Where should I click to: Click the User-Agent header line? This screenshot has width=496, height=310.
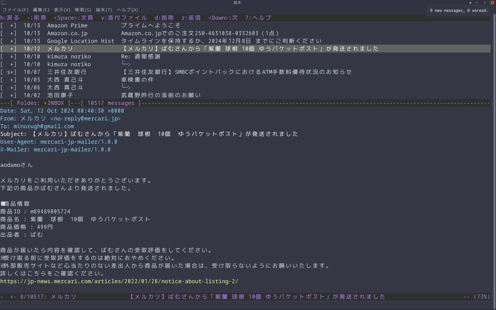[x=59, y=142]
